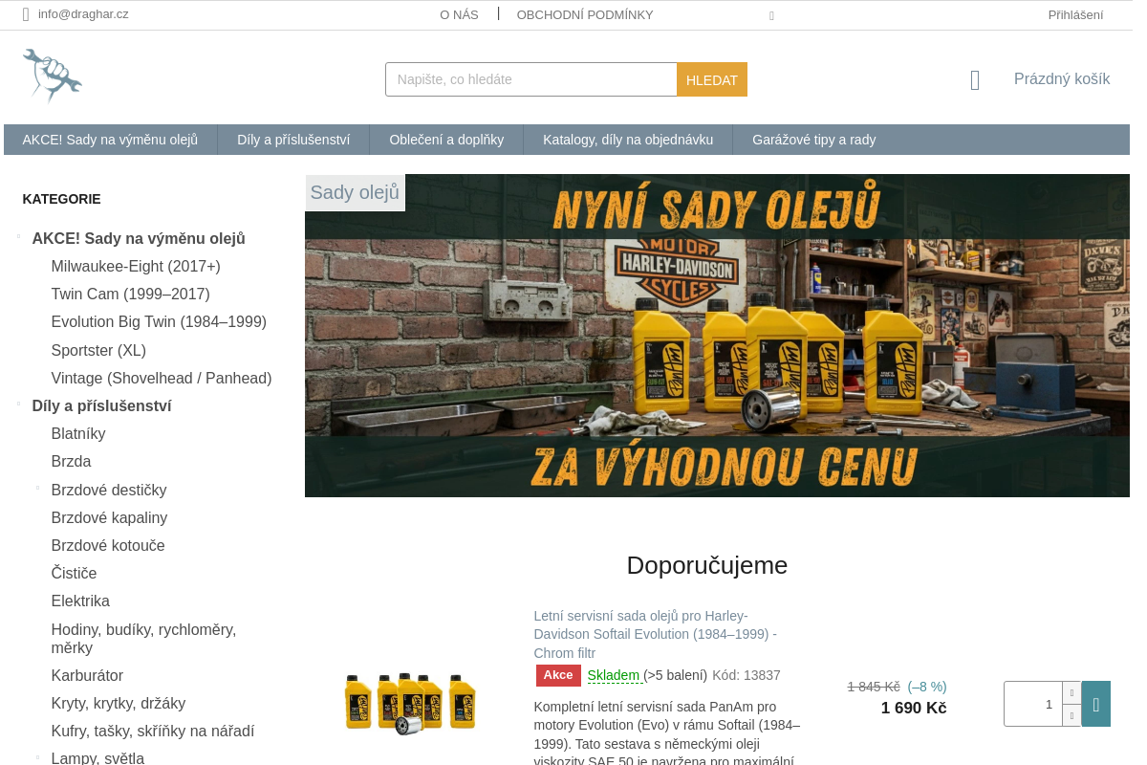Select the "Milwaukee-Eight (2017+)" category link
This screenshot has height=765, width=1147.
click(x=135, y=266)
